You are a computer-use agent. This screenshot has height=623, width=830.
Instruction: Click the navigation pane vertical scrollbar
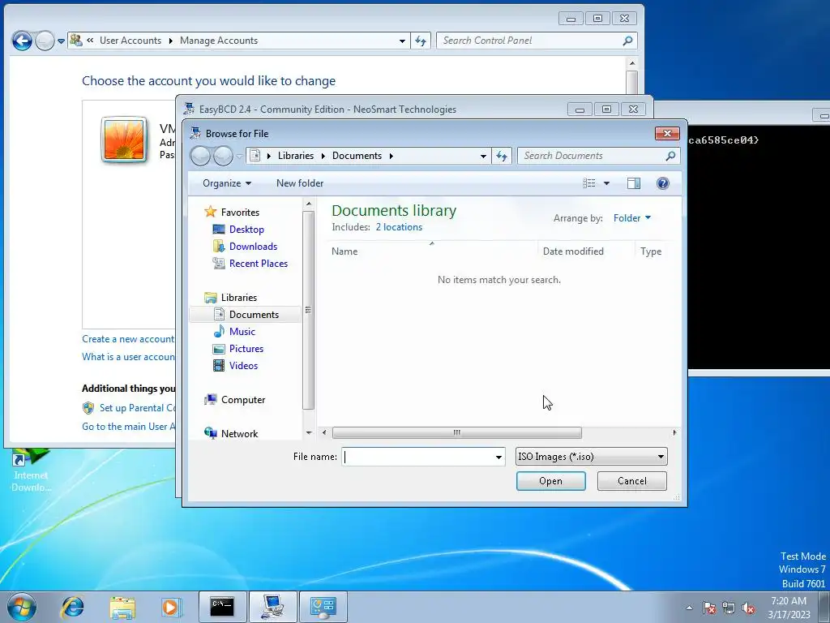309,311
